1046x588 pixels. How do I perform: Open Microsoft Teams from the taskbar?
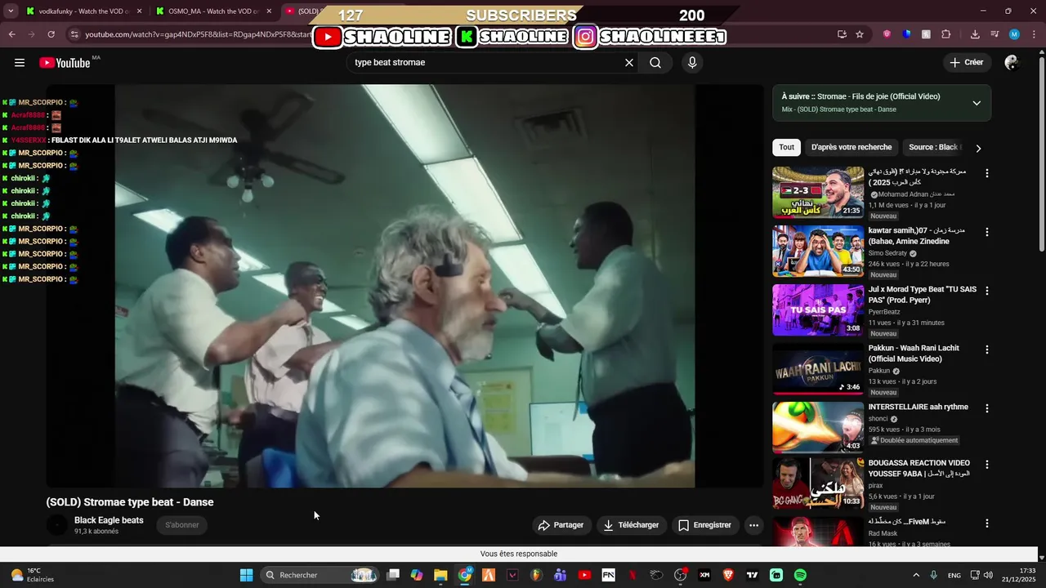coord(560,575)
